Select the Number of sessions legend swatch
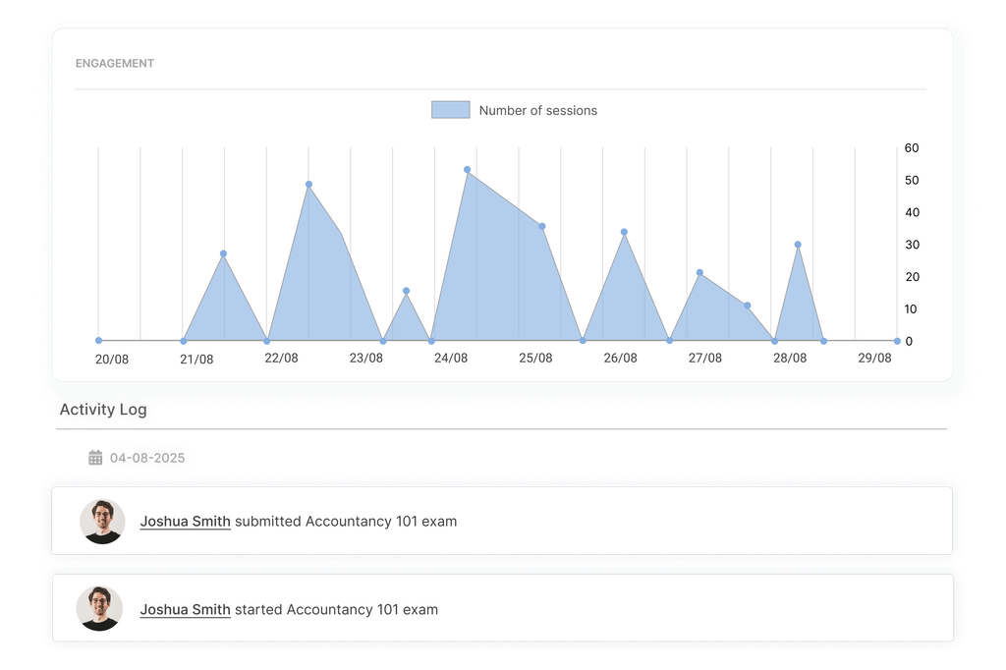The image size is (1006, 670). 449,109
